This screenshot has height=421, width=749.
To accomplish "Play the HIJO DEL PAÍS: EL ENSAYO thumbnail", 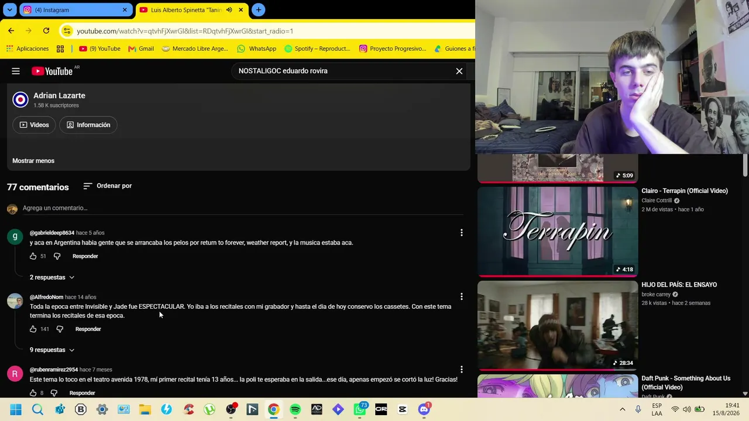I will pos(558,325).
